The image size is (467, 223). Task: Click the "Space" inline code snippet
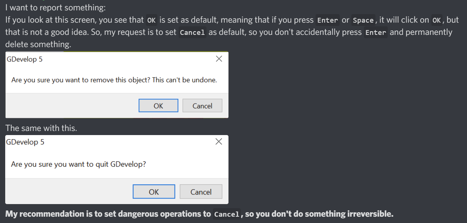tap(363, 20)
